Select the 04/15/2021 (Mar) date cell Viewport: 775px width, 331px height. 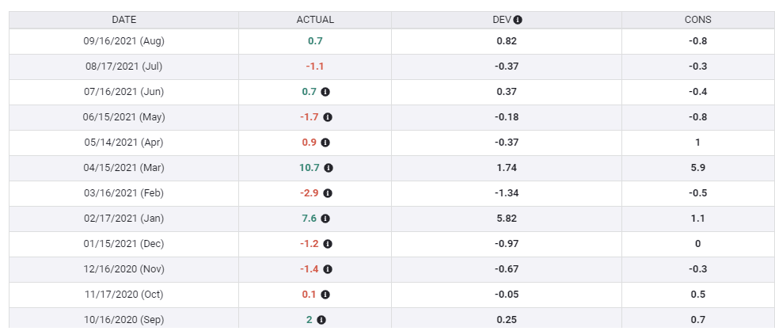click(124, 168)
